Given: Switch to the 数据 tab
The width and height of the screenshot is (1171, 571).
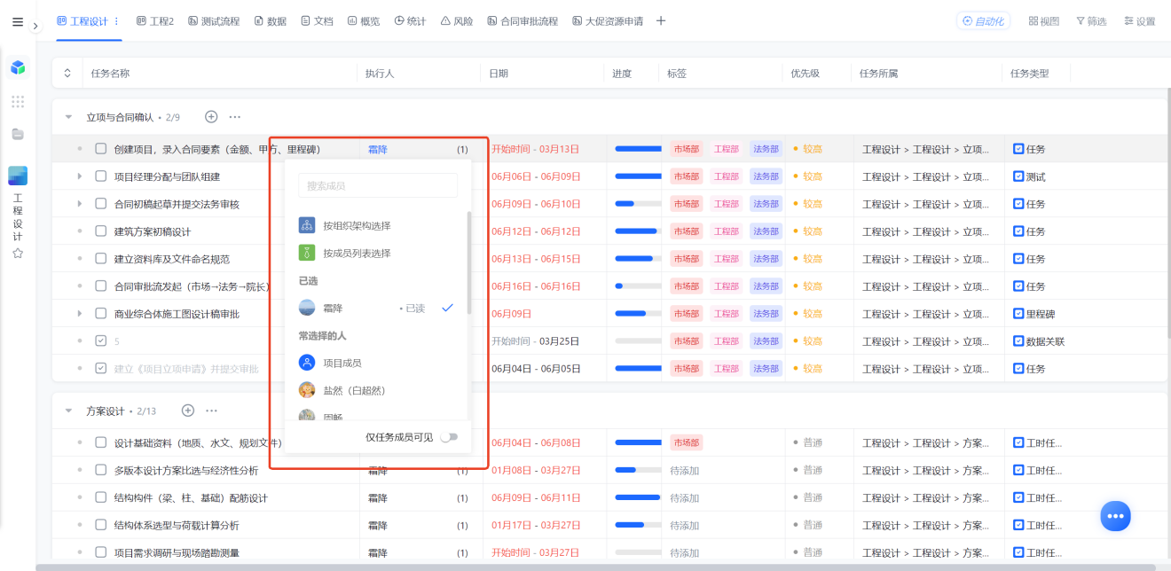Looking at the screenshot, I should coord(271,21).
